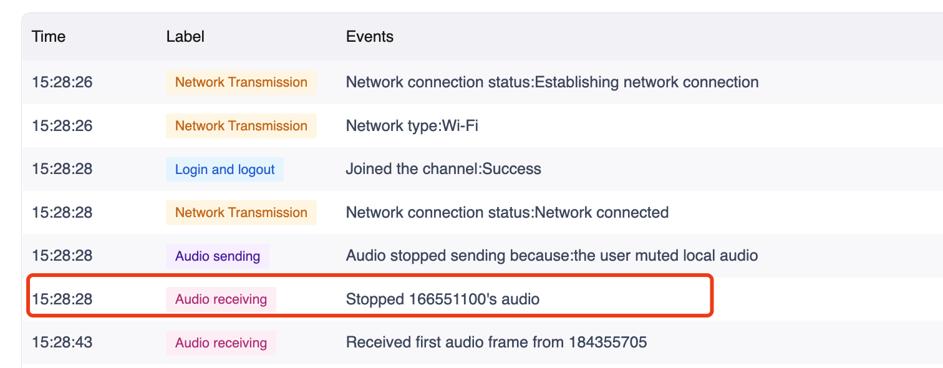Click the Network Transmission tag beside Network connected
Viewport: 943px width, 368px height.
[241, 213]
